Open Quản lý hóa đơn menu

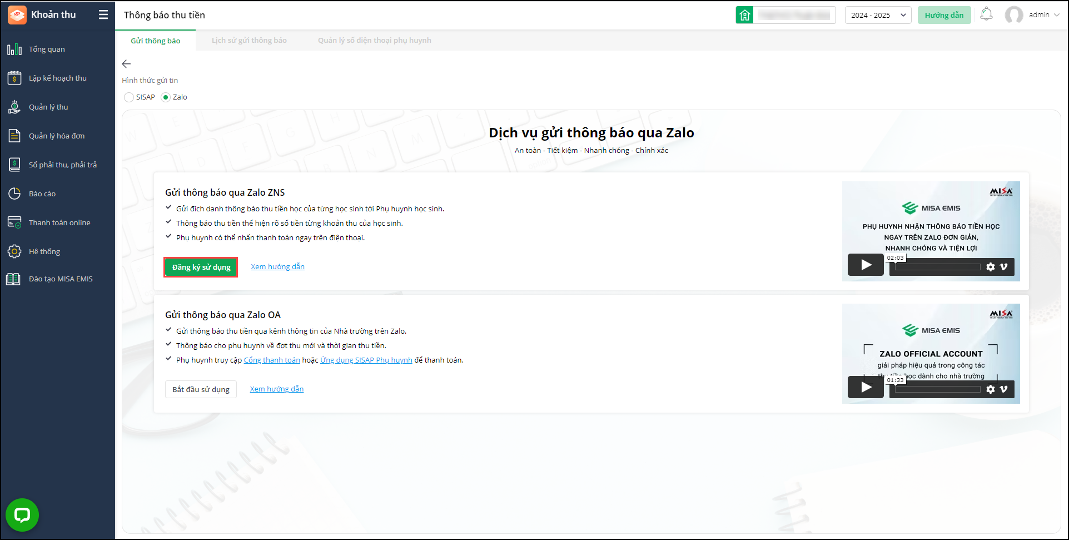(58, 136)
